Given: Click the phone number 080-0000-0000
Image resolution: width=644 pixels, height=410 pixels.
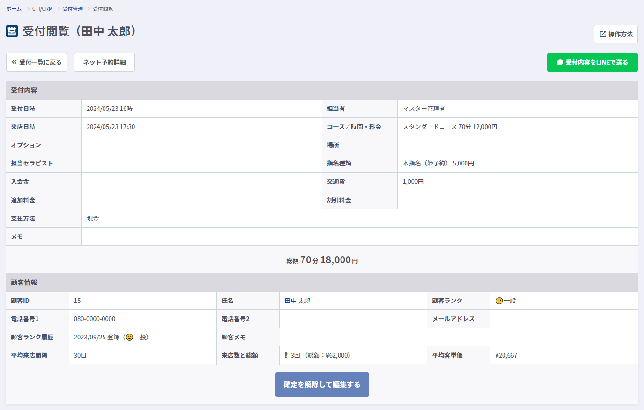Looking at the screenshot, I should [x=95, y=319].
